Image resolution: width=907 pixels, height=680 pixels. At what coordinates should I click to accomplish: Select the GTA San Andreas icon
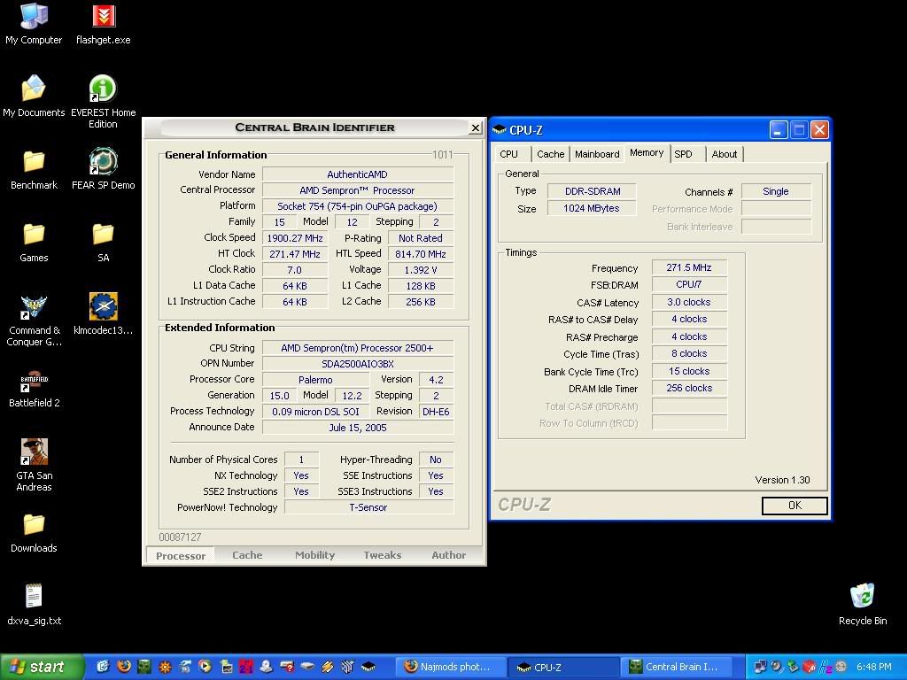(x=34, y=452)
